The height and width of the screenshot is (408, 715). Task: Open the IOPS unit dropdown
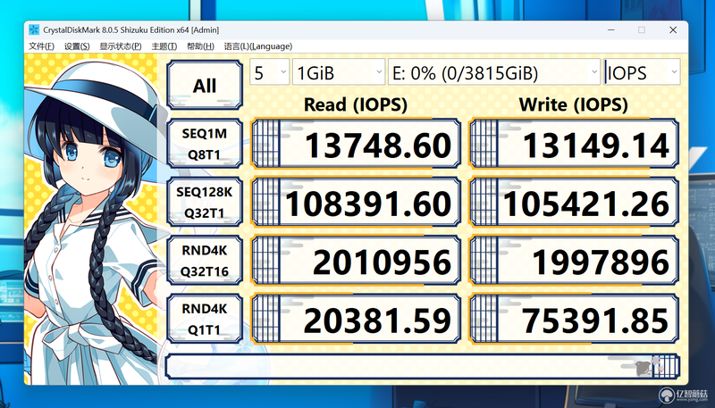pos(642,72)
